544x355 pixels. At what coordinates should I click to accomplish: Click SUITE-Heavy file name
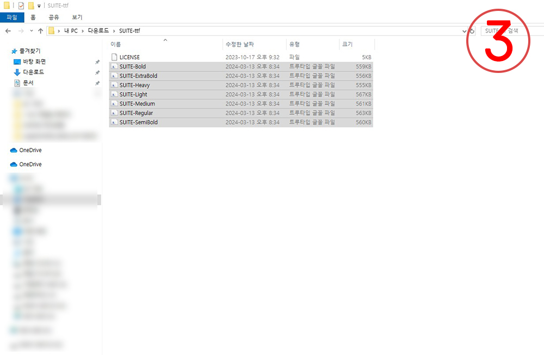click(x=134, y=85)
